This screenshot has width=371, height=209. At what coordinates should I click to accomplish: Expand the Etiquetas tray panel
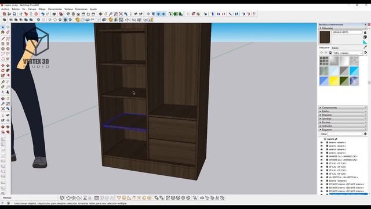click(x=343, y=115)
